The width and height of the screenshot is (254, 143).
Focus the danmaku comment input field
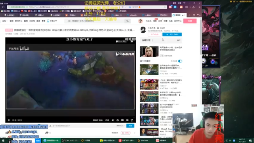coord(83,126)
